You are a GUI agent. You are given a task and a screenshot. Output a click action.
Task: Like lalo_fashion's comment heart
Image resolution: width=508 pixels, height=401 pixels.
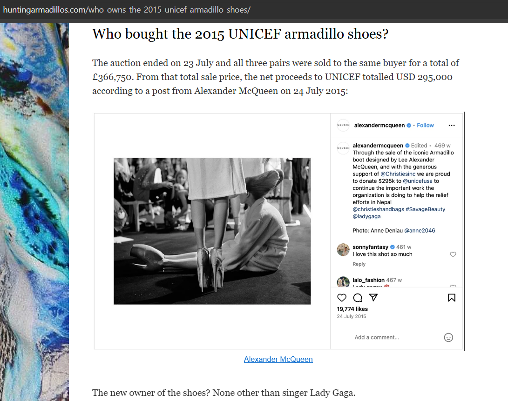click(453, 287)
